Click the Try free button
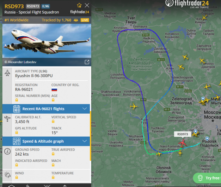The height and width of the screenshot is (187, 221). click(x=207, y=178)
